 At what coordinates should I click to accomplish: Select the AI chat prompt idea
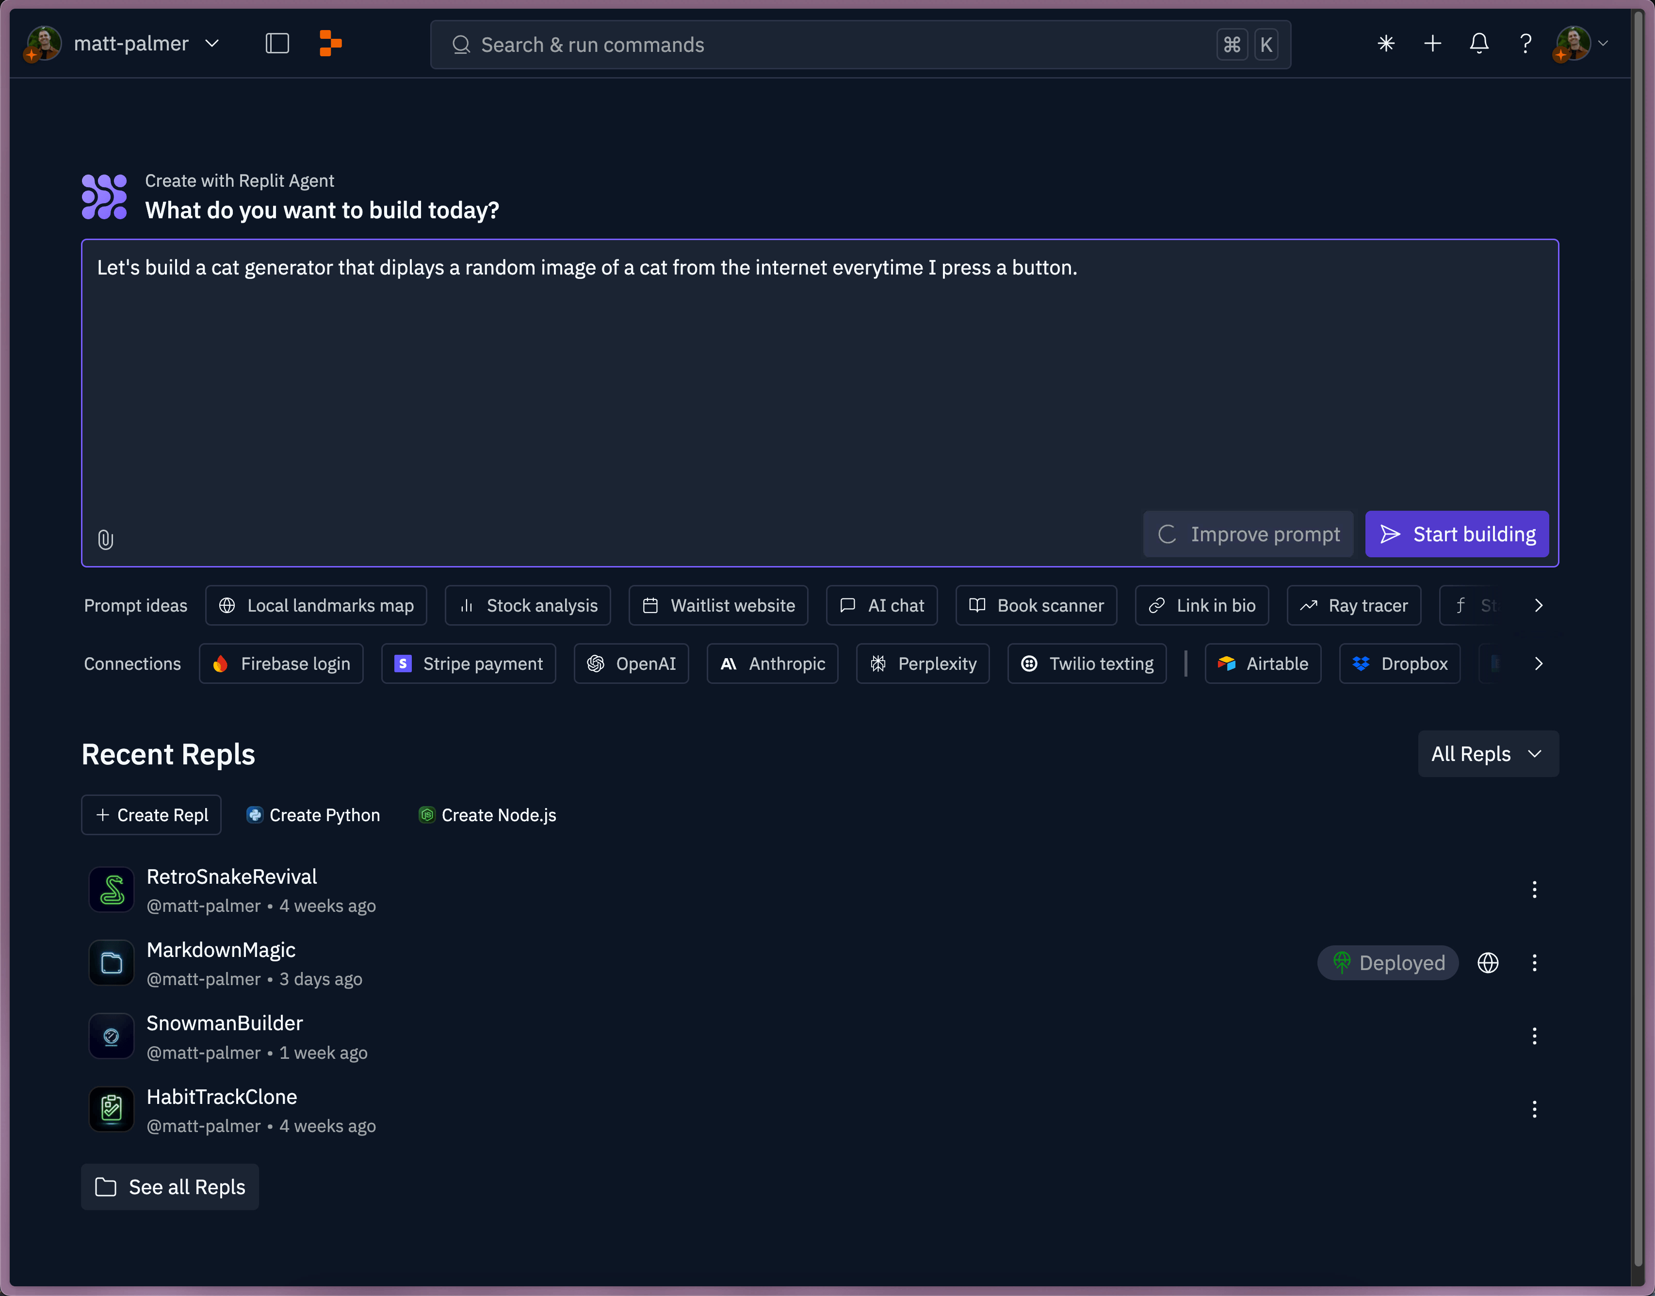883,604
